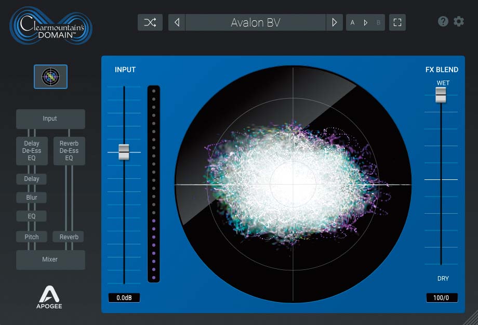The width and height of the screenshot is (478, 325).
Task: Open the EQ module in signal chain
Action: pyautogui.click(x=31, y=216)
